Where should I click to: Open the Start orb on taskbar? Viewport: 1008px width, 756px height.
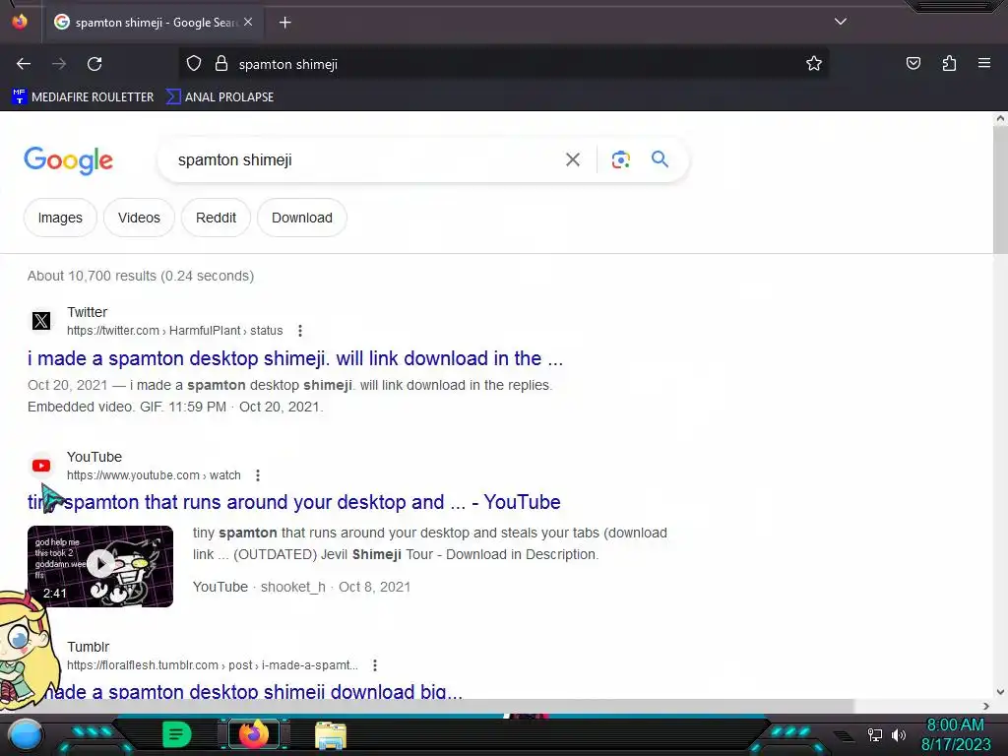coord(27,734)
